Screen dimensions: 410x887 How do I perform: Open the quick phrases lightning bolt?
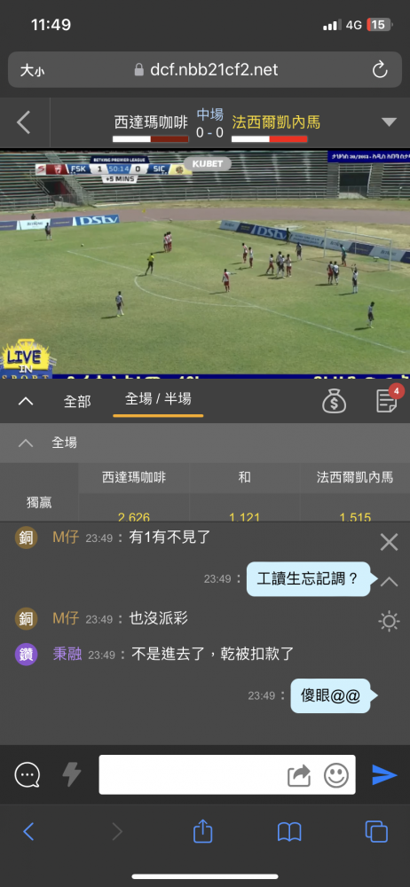coord(71,774)
